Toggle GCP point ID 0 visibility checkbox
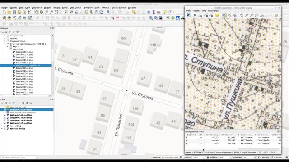Image resolution: width=289 pixels, height=162 pixels. [186, 138]
